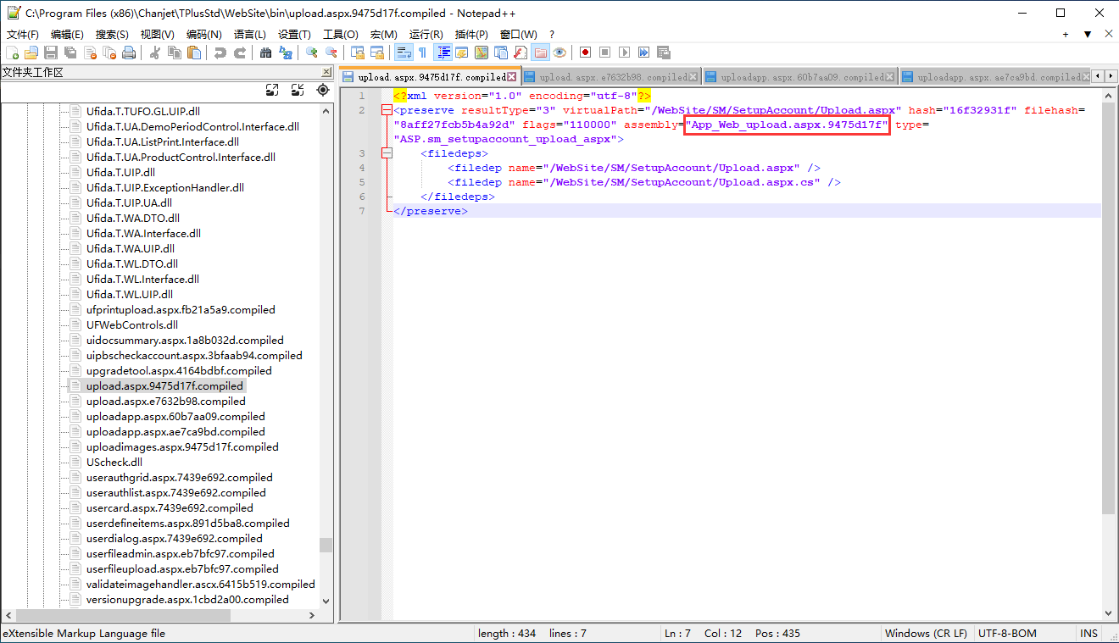1119x643 pixels.
Task: Click the Collapse all folders icon
Action: click(x=298, y=90)
